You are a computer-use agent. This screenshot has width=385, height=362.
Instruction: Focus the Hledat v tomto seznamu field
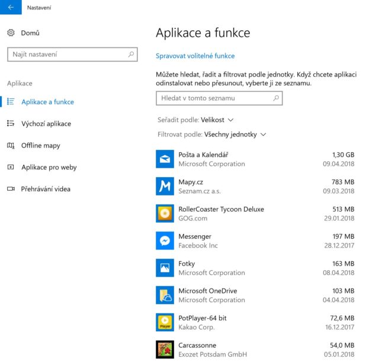click(219, 98)
